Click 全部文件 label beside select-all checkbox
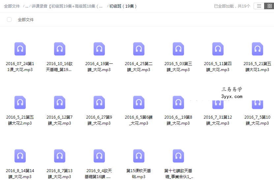Screen dimensions: 274x185 coord(26,19)
